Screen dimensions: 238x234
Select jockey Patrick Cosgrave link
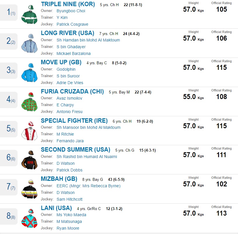point(72,24)
